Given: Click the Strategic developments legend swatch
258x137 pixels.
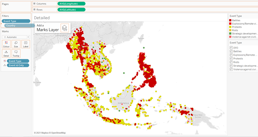Looking at the screenshot, I should pos(230,33).
